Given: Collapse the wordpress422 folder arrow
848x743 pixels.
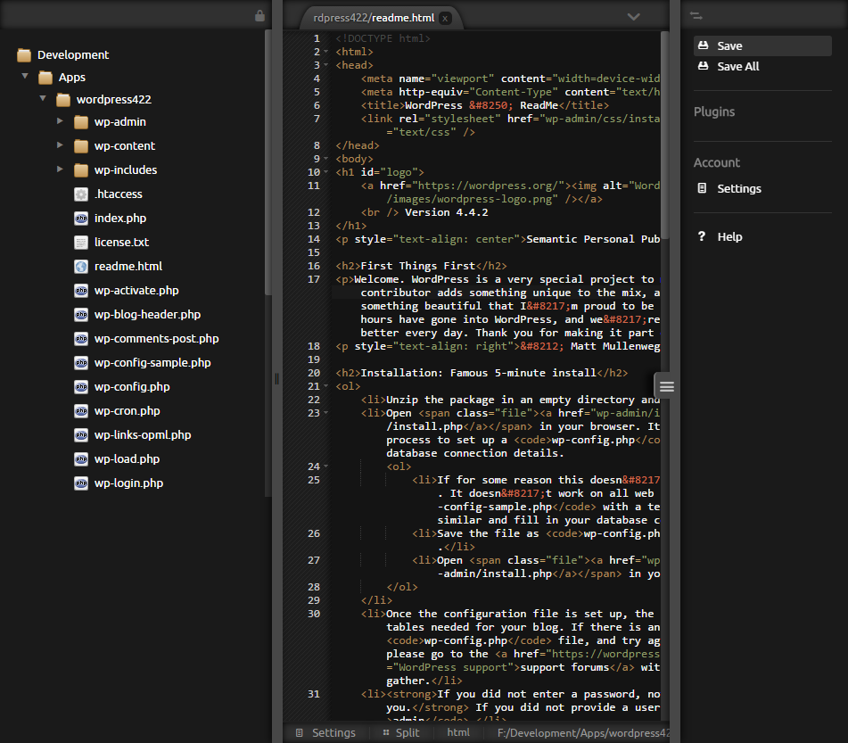Looking at the screenshot, I should tap(42, 99).
